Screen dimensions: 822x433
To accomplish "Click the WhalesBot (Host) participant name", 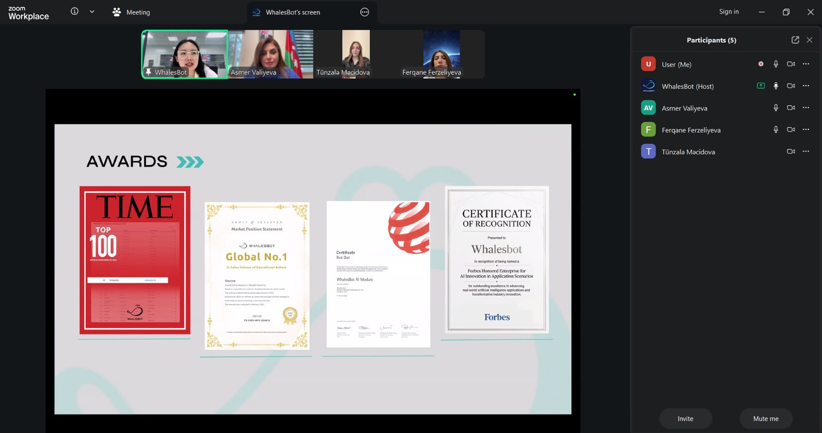I will [x=688, y=86].
